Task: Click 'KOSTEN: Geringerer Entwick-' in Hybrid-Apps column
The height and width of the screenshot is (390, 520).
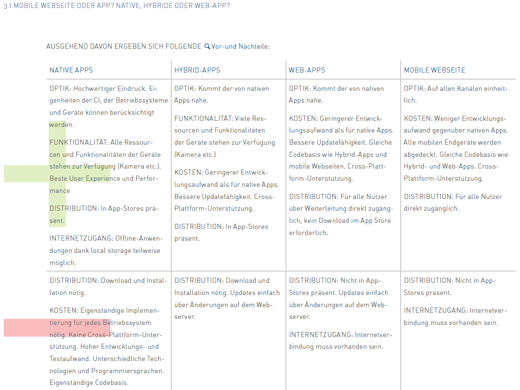Action: 221,172
